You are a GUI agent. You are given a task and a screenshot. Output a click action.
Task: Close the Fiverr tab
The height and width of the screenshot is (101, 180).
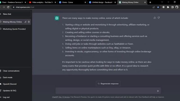tap(25, 2)
